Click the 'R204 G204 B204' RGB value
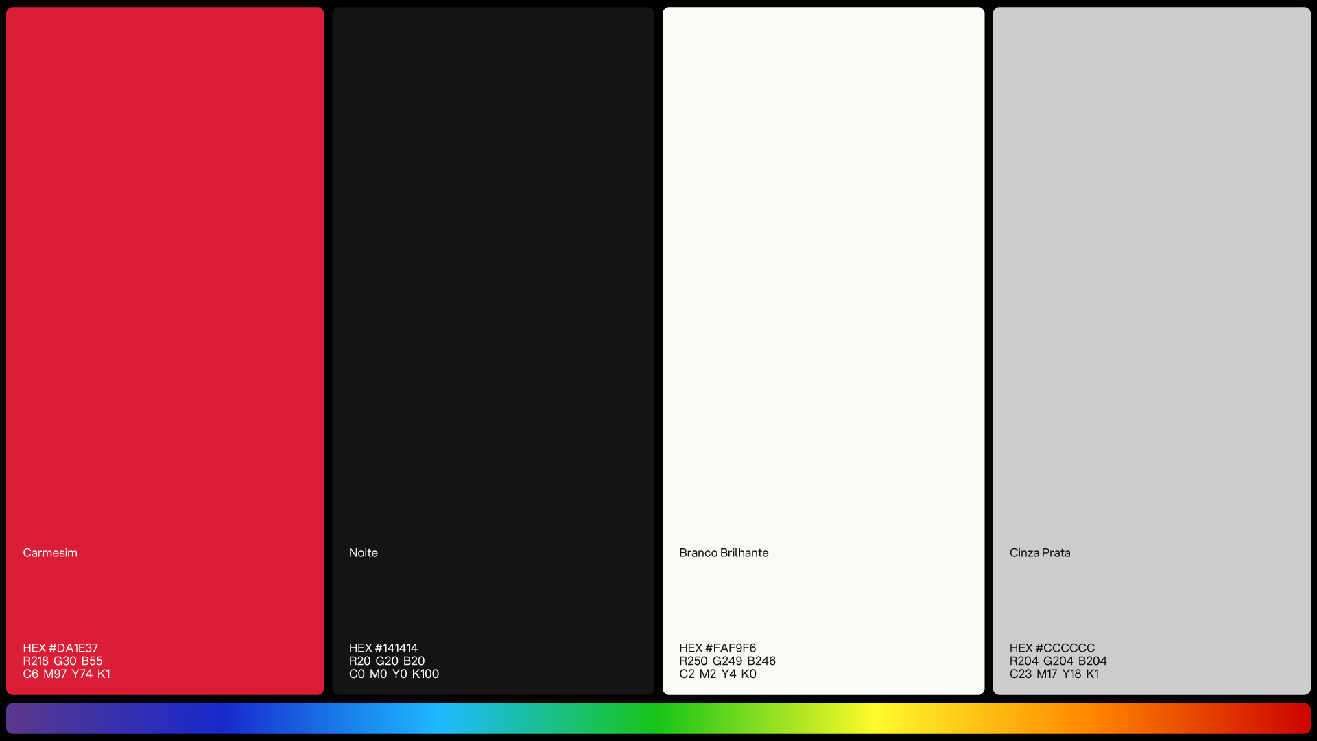Viewport: 1317px width, 741px height. [1058, 661]
